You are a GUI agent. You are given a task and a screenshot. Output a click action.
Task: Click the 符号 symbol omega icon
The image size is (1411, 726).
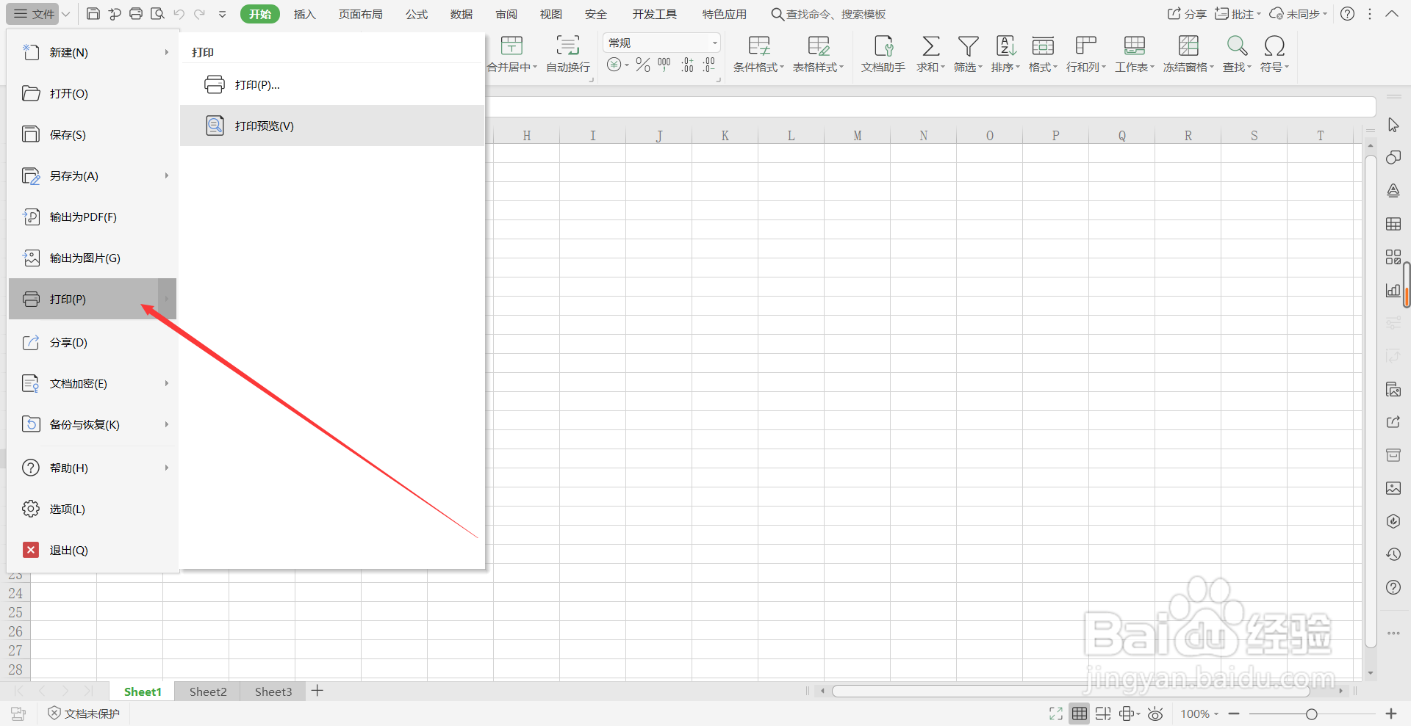click(1274, 46)
